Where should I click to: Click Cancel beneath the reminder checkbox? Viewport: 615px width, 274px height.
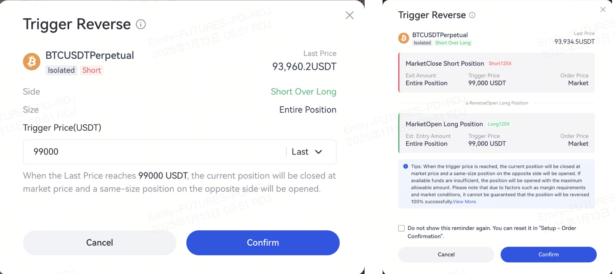pos(446,255)
